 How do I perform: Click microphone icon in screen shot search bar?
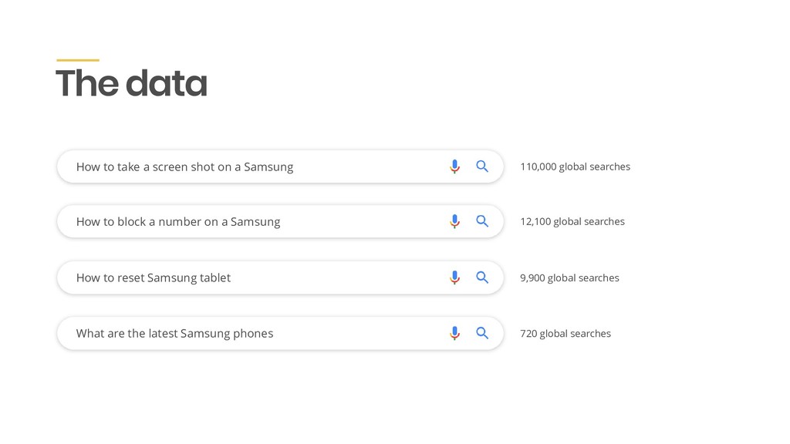(454, 166)
